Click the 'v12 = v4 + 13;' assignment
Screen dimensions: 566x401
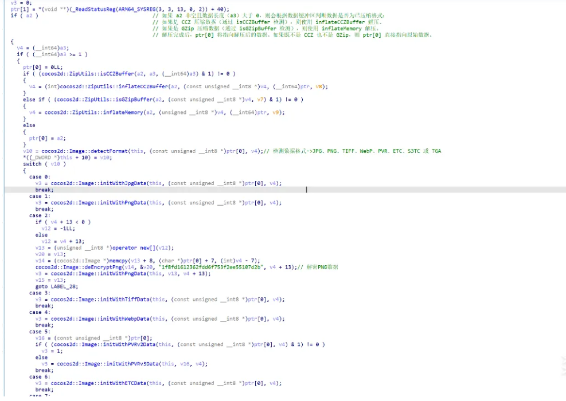coord(63,242)
